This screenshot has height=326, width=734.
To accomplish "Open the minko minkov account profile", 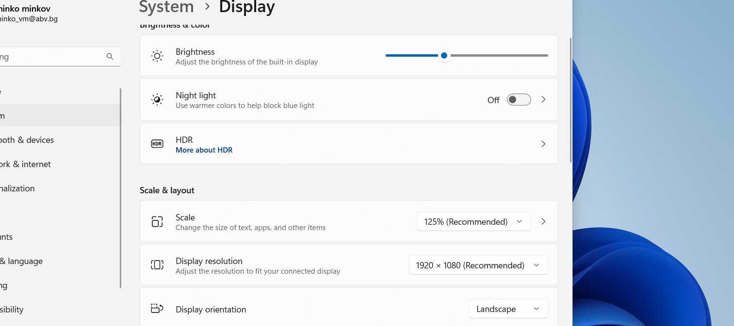I will point(29,14).
